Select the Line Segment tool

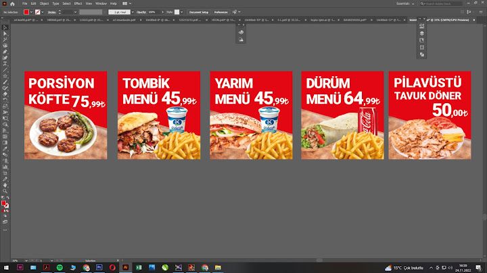(x=5, y=70)
